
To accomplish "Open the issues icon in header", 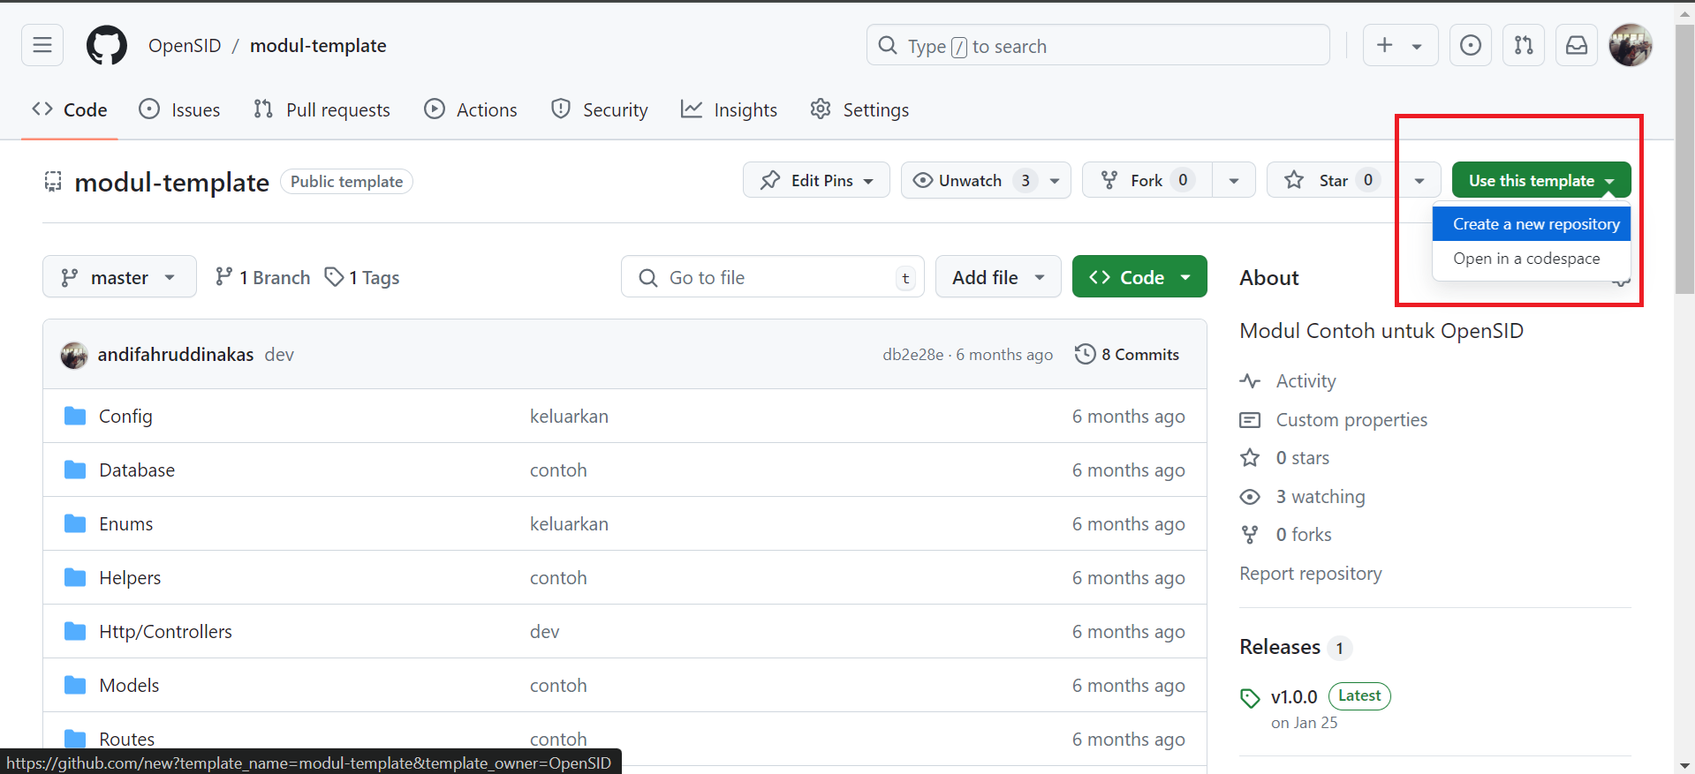I will [x=1471, y=45].
